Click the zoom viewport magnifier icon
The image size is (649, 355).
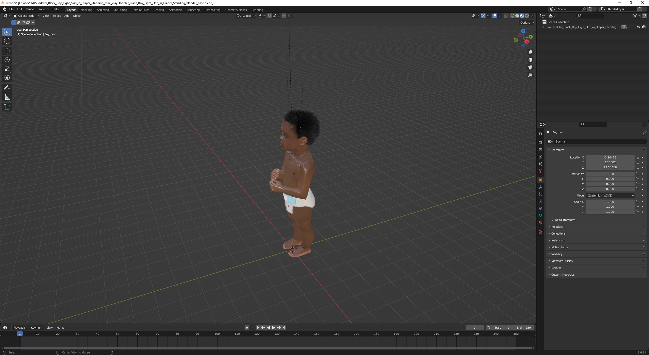(x=530, y=52)
